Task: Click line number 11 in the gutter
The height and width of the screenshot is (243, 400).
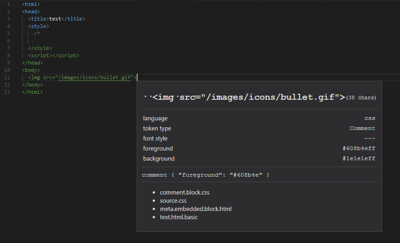Action: pyautogui.click(x=7, y=77)
